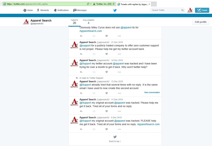Open @apparel mention in Miley Cyrus tweet

(x=126, y=27)
